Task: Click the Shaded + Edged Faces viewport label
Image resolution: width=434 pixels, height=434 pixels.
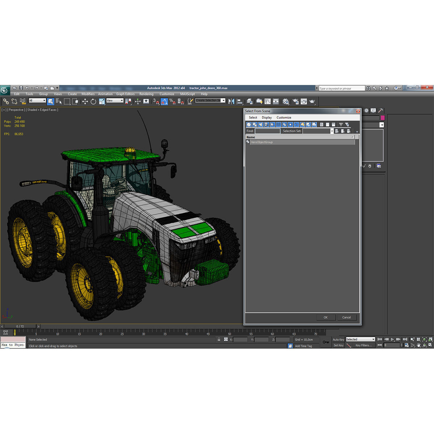Action: pos(42,110)
